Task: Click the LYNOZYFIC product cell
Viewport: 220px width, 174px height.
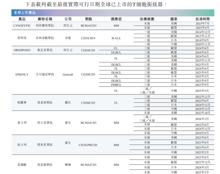Action: [x=22, y=26]
